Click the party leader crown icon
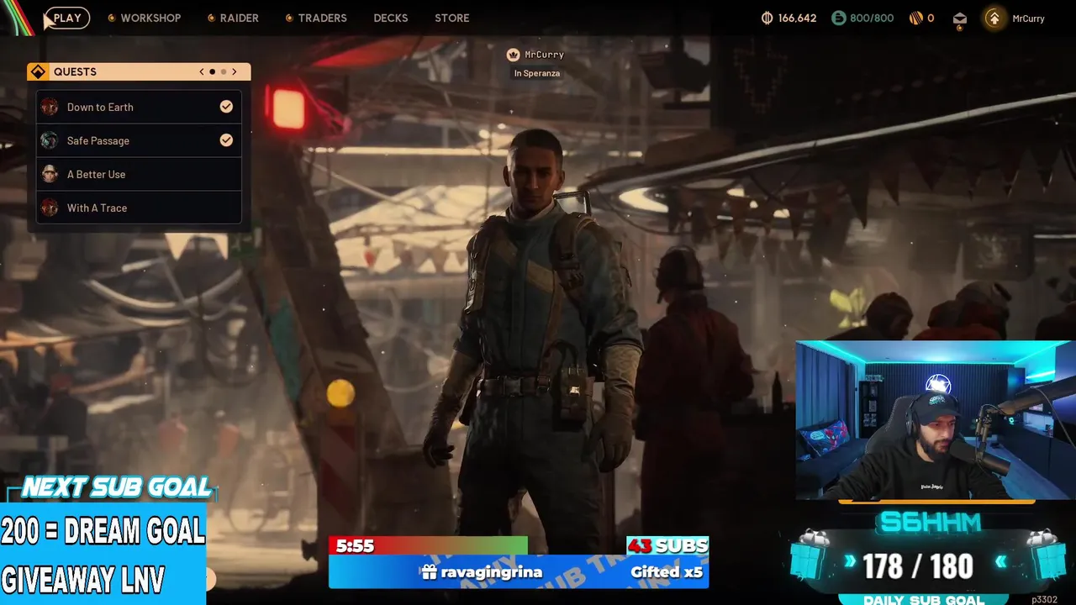This screenshot has height=605, width=1076. pos(513,55)
